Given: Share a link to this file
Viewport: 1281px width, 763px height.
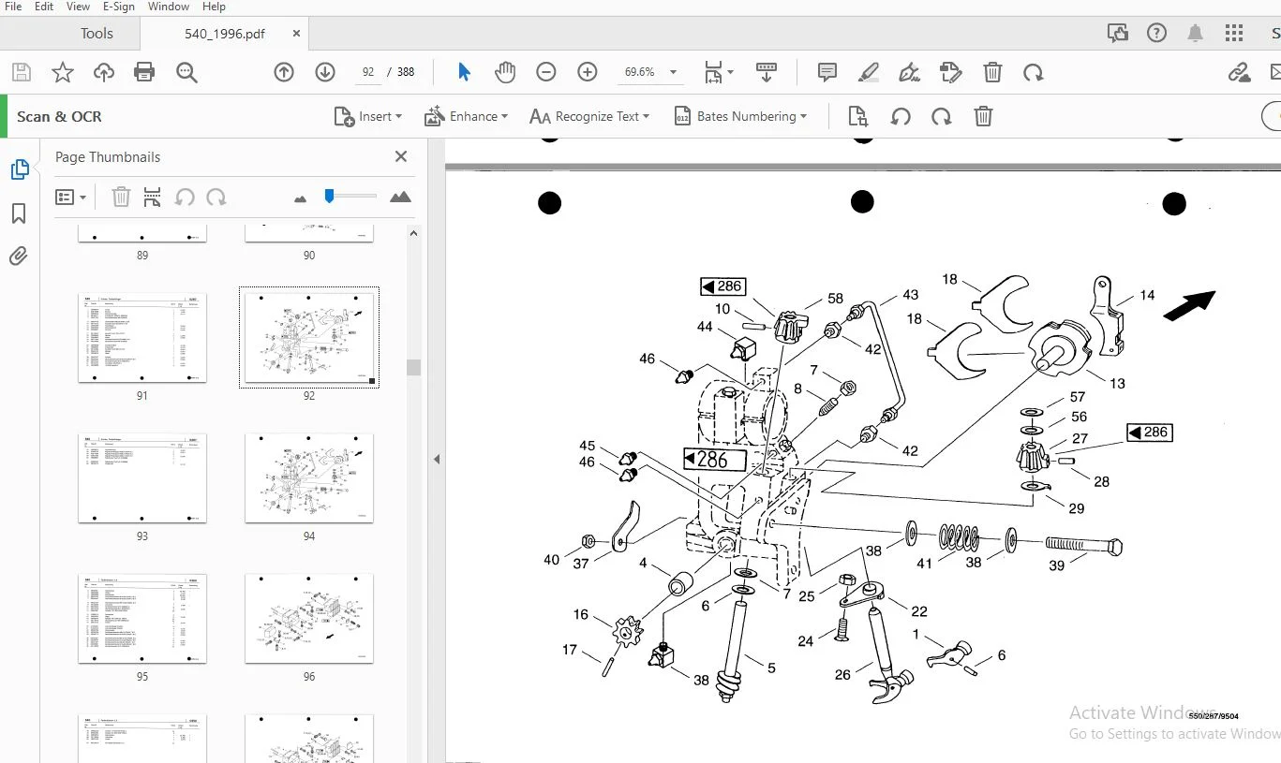Looking at the screenshot, I should 1240,72.
